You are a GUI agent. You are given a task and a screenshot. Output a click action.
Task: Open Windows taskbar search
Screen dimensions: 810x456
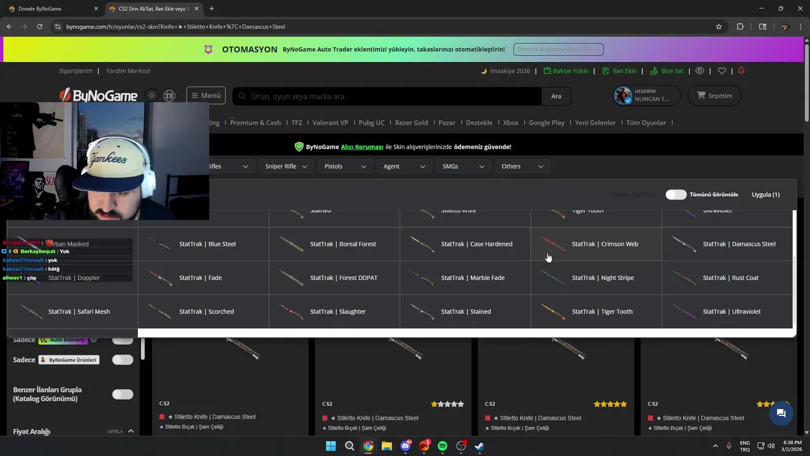(349, 446)
